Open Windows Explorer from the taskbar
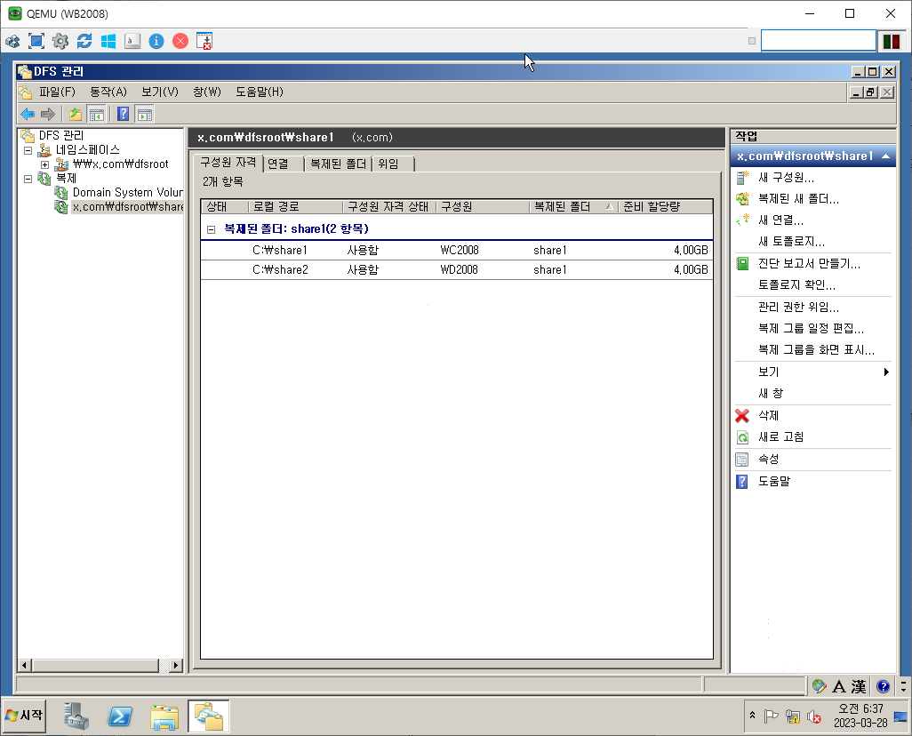 (164, 716)
